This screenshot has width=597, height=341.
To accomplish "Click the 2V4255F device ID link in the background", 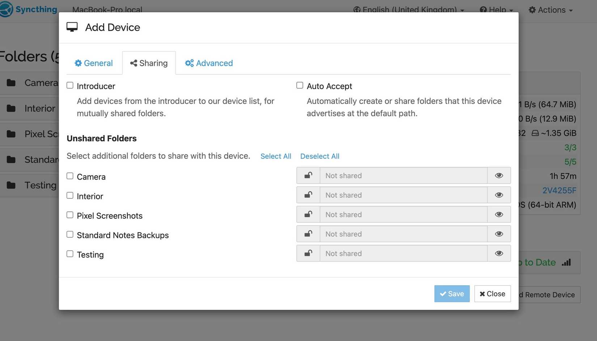I will tap(559, 190).
